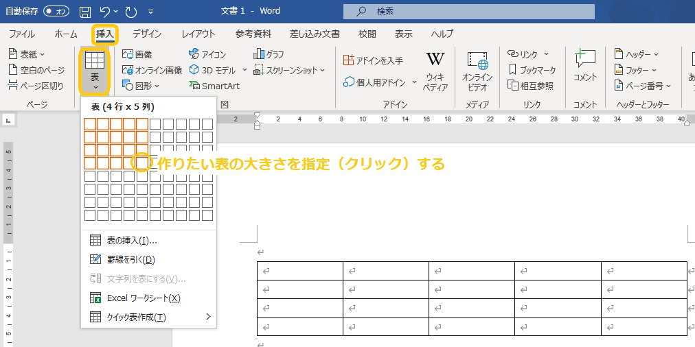The width and height of the screenshot is (695, 347).
Task: Click the top-left cell of document table
Action: click(x=299, y=271)
